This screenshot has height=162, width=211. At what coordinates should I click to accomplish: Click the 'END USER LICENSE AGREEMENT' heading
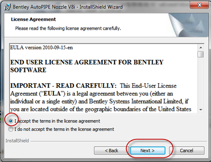pos(87,66)
